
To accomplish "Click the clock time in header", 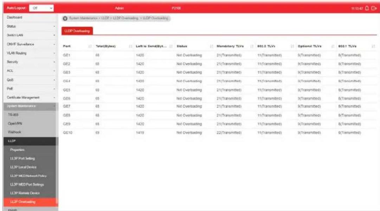I will click(x=357, y=8).
